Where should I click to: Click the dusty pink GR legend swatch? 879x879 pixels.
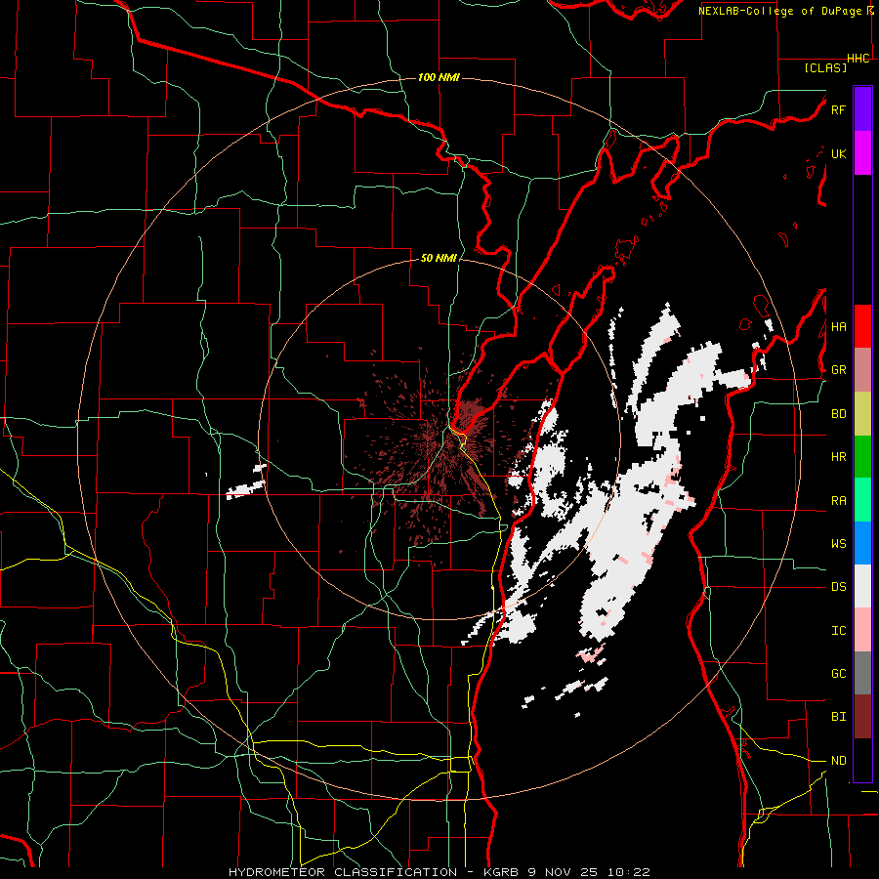[862, 370]
